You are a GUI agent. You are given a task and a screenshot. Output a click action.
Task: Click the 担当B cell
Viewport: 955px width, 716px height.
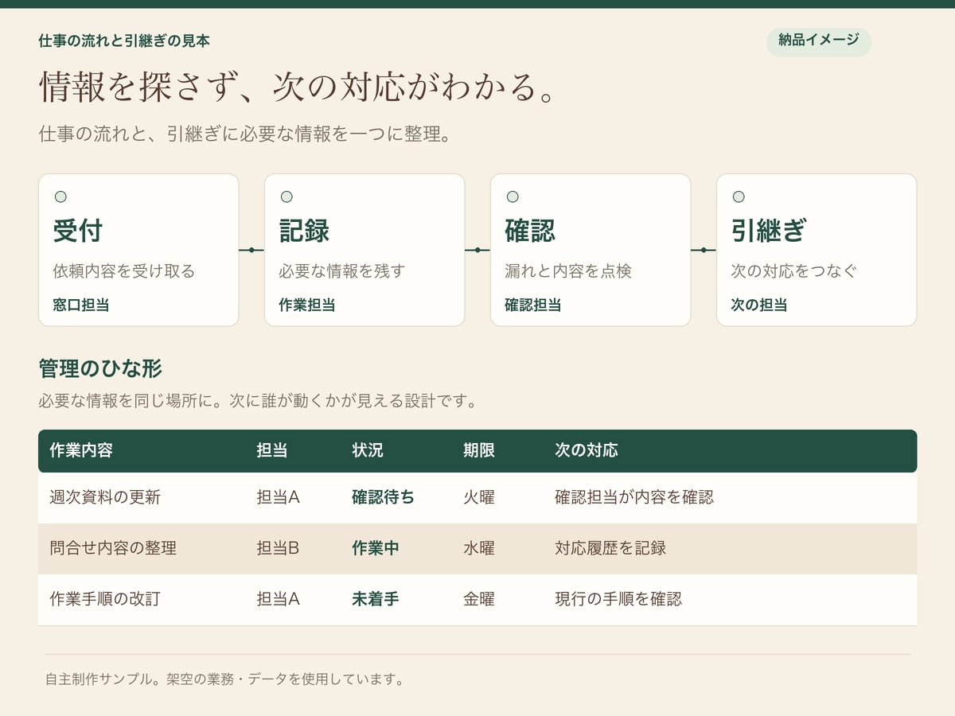click(278, 548)
